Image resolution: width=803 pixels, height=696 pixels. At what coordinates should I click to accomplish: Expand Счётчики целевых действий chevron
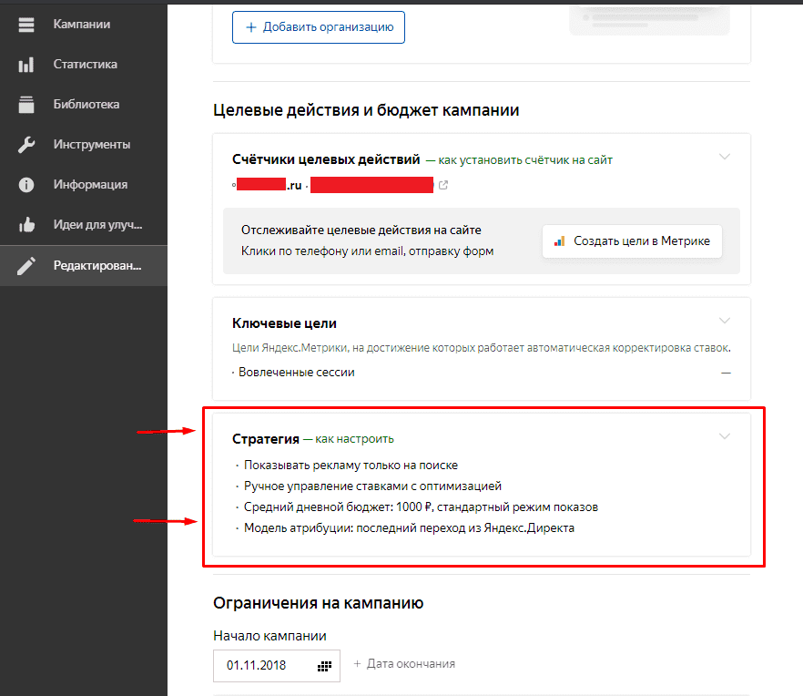(724, 157)
